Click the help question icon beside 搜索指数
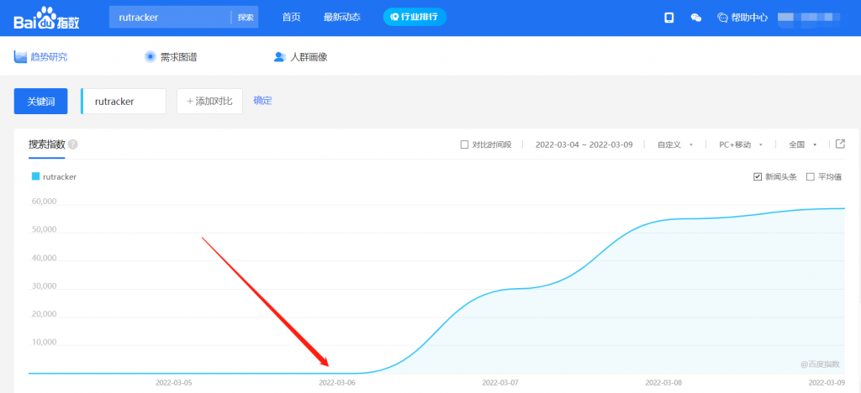The width and height of the screenshot is (861, 393). click(x=73, y=144)
